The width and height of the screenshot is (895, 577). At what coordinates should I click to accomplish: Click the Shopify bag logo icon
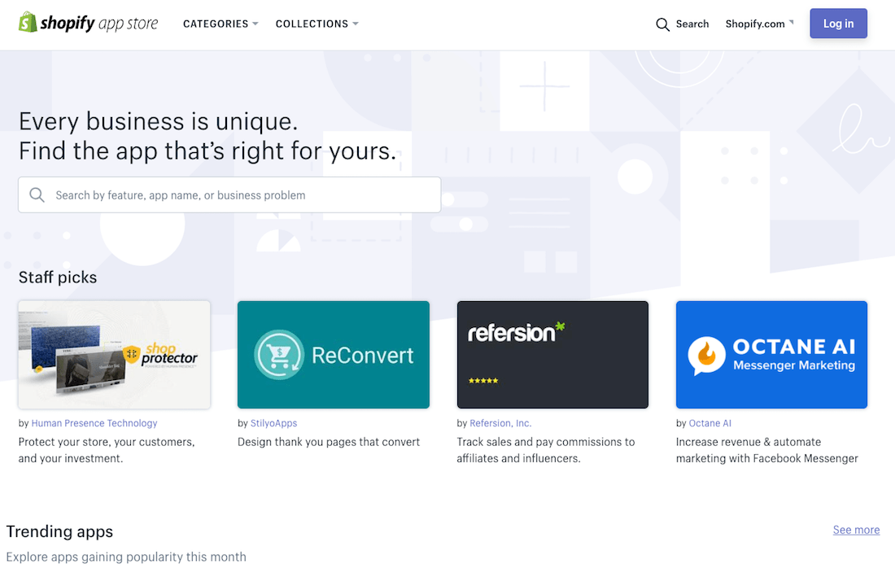pyautogui.click(x=28, y=22)
